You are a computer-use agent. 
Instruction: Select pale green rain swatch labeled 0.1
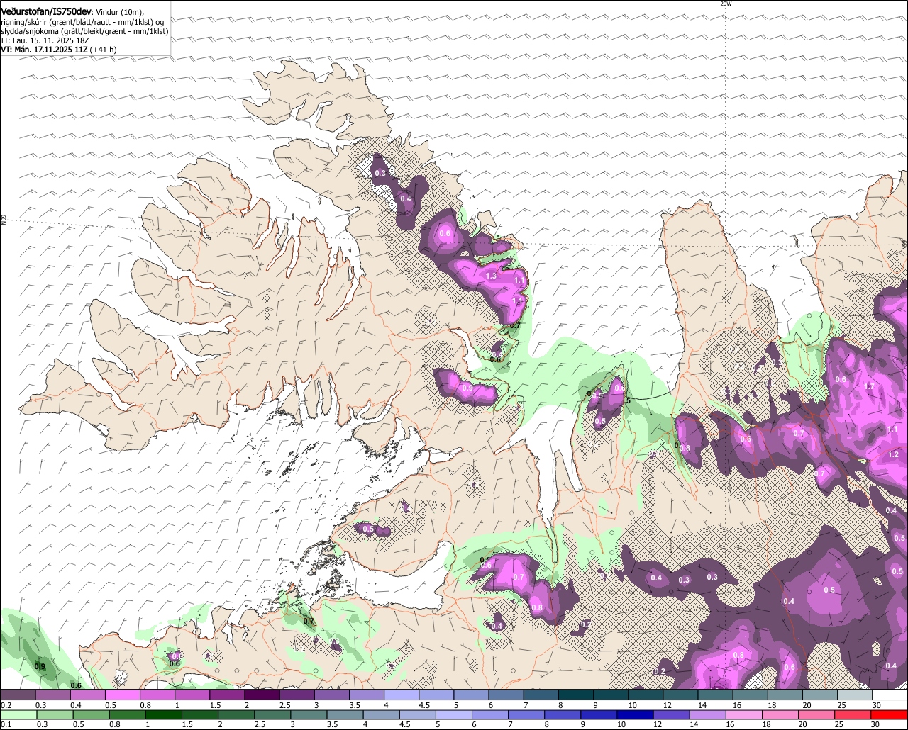coord(18,714)
